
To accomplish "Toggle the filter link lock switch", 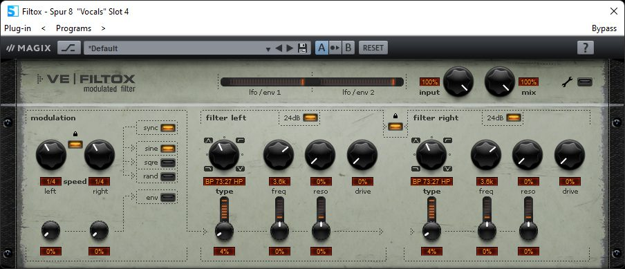I will point(395,127).
